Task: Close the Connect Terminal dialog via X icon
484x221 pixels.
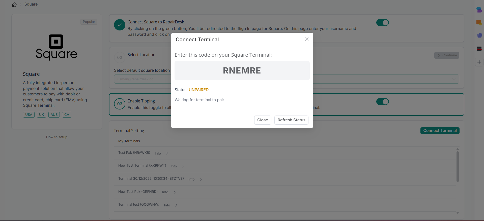Action: [x=306, y=39]
